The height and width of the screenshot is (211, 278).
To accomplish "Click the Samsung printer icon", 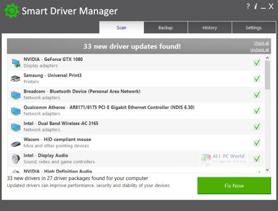I will pos(15,79).
